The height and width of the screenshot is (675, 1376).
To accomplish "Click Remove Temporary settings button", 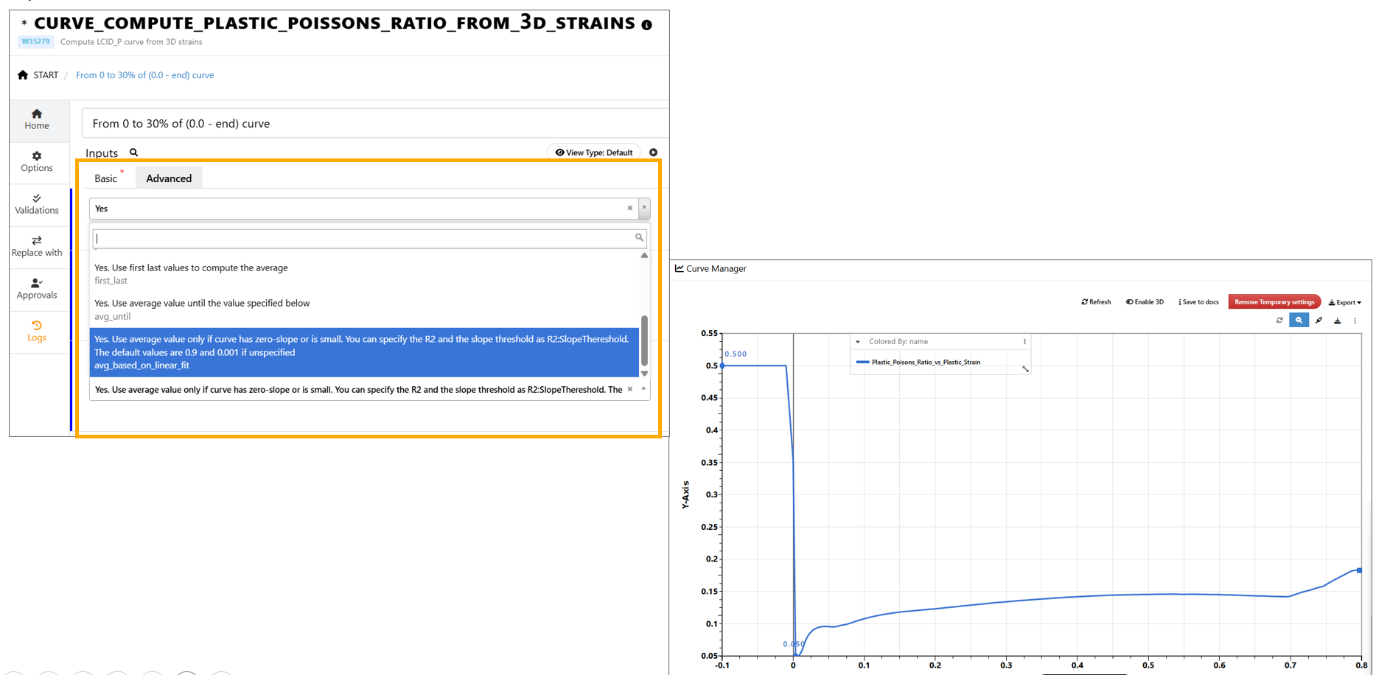I will click(1274, 302).
